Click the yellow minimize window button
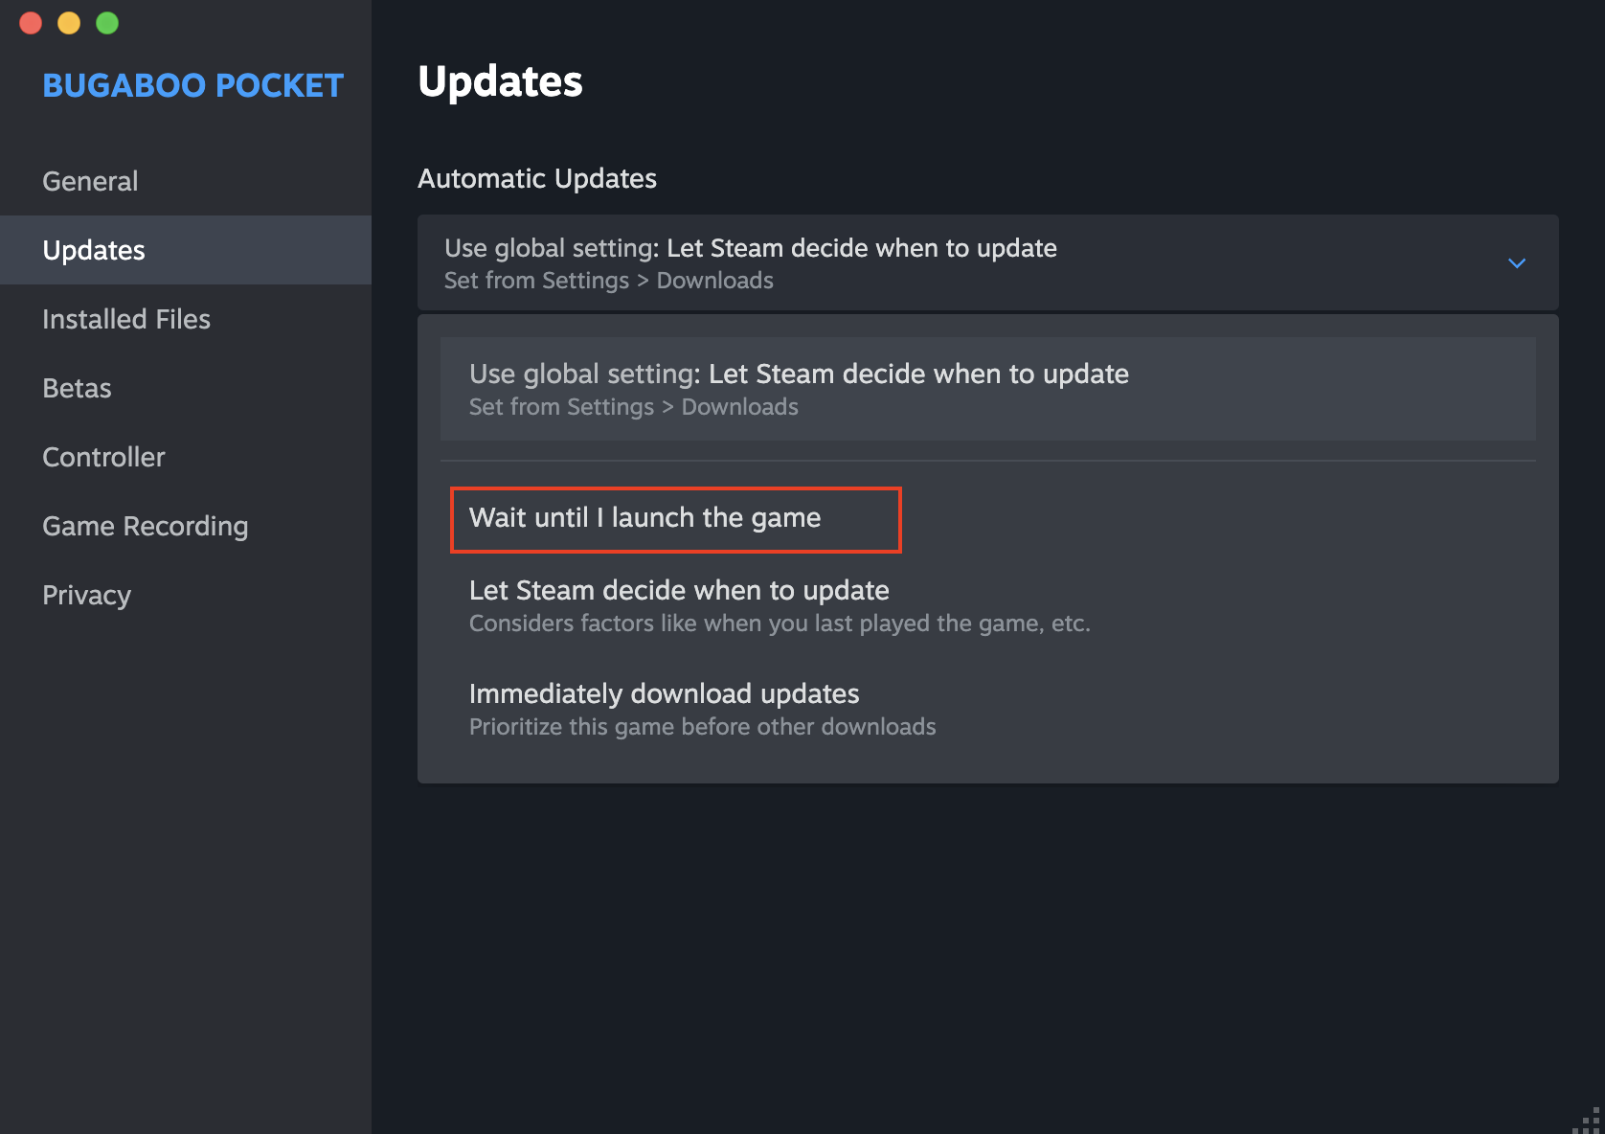This screenshot has width=1605, height=1134. 69,23
